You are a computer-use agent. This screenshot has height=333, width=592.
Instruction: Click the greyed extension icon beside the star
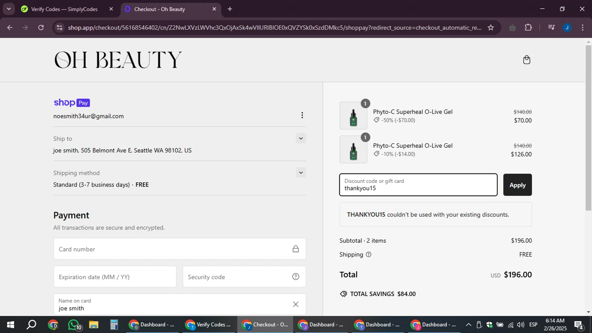click(512, 28)
